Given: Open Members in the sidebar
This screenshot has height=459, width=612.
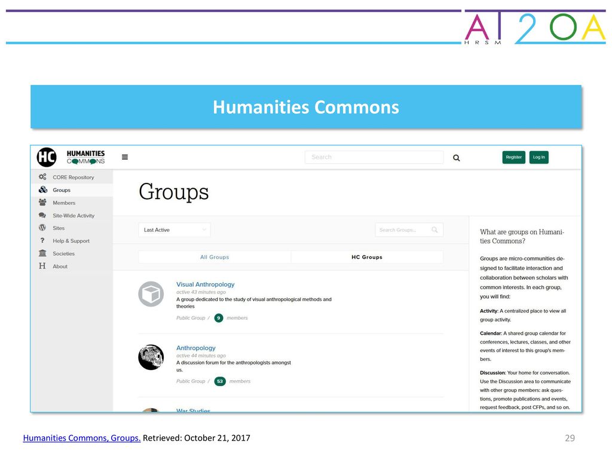Looking at the screenshot, I should point(72,203).
